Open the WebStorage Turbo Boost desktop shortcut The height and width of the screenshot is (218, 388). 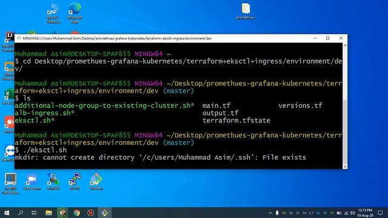coord(10,183)
